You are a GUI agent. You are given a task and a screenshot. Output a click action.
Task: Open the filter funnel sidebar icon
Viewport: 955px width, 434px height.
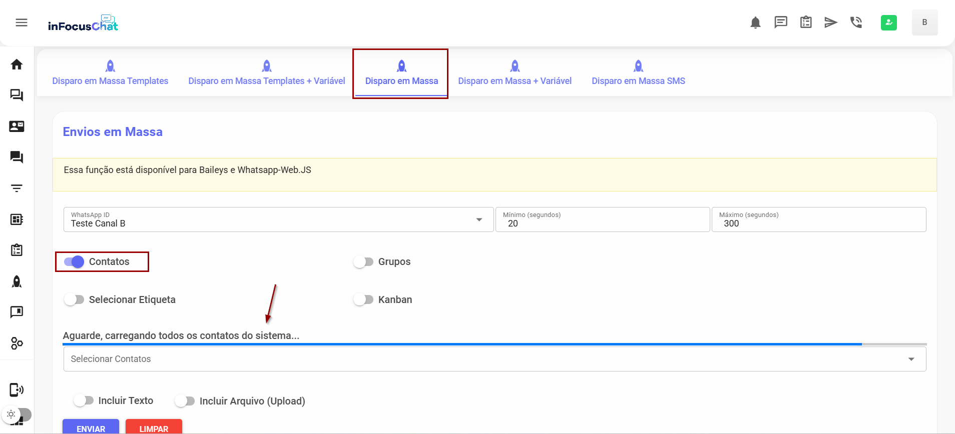17,188
